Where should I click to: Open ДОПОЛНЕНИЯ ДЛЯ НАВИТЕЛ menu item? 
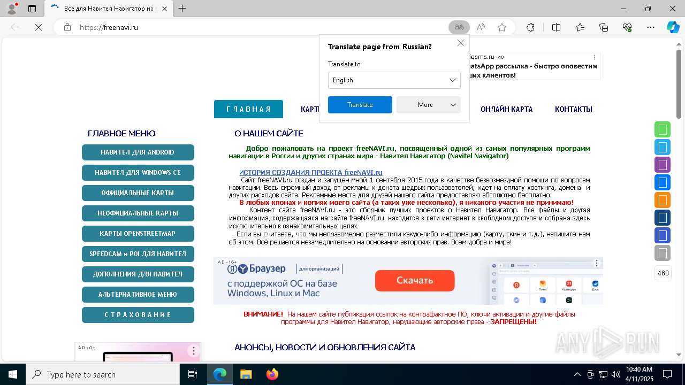[138, 274]
